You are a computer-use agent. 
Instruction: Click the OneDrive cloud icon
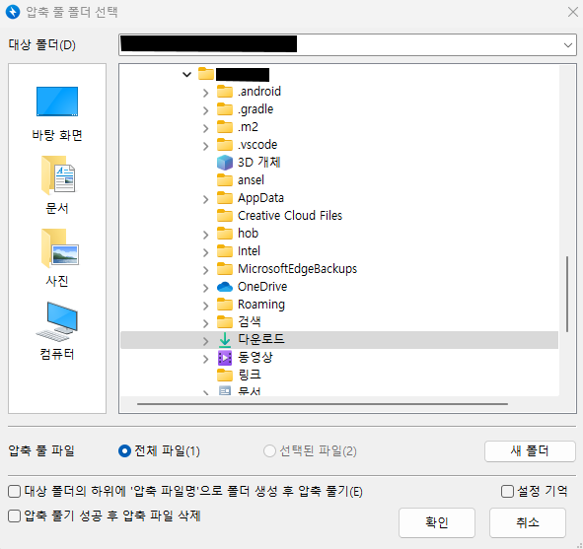click(225, 287)
